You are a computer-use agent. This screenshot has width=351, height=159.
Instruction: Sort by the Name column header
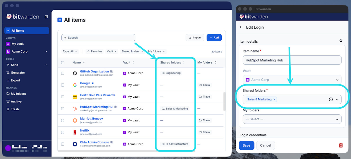click(x=78, y=62)
